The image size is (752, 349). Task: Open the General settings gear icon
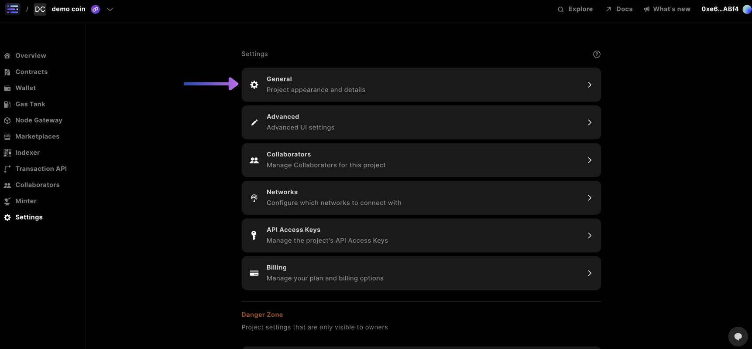254,85
